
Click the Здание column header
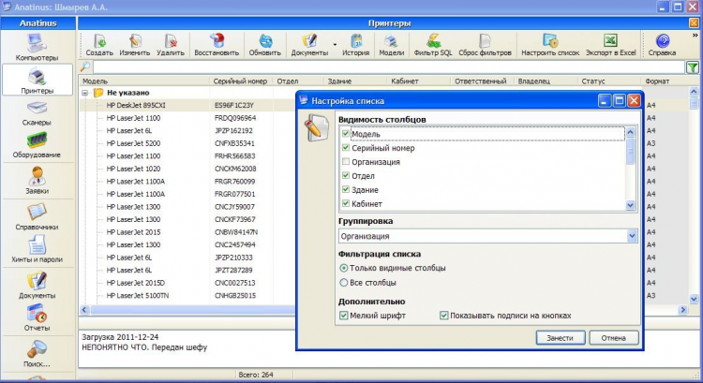point(355,81)
